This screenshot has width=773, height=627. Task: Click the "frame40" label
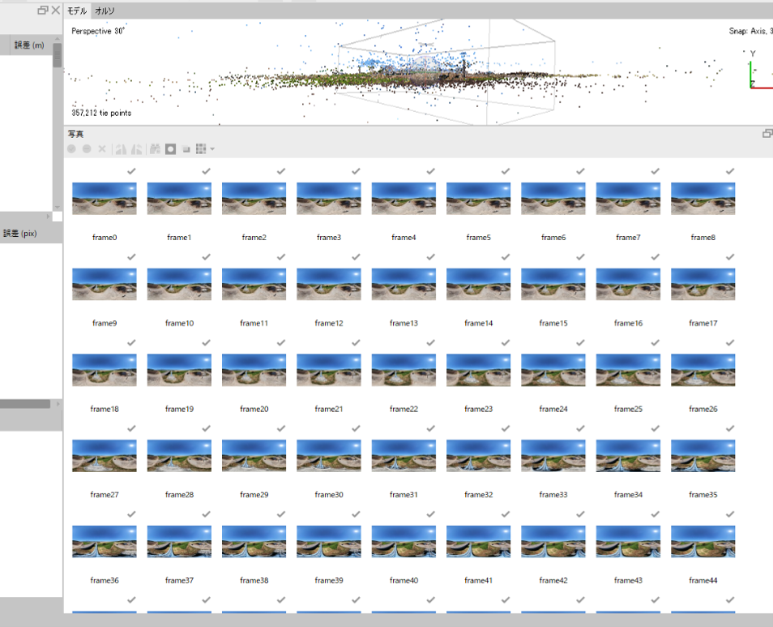(404, 581)
